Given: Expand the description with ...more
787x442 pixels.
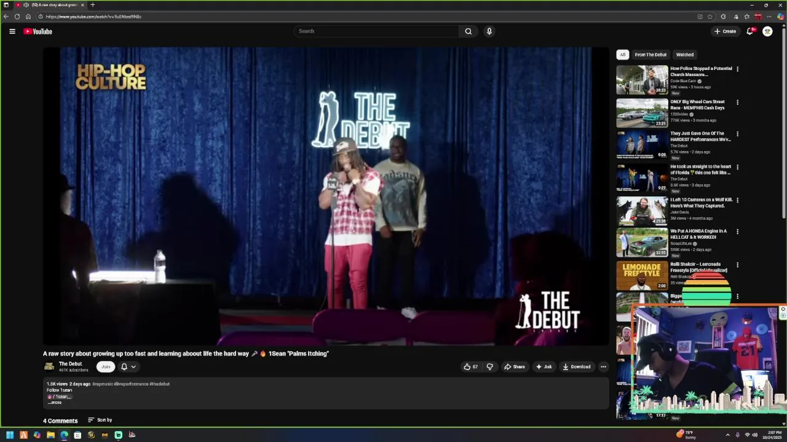Looking at the screenshot, I should click(x=55, y=403).
